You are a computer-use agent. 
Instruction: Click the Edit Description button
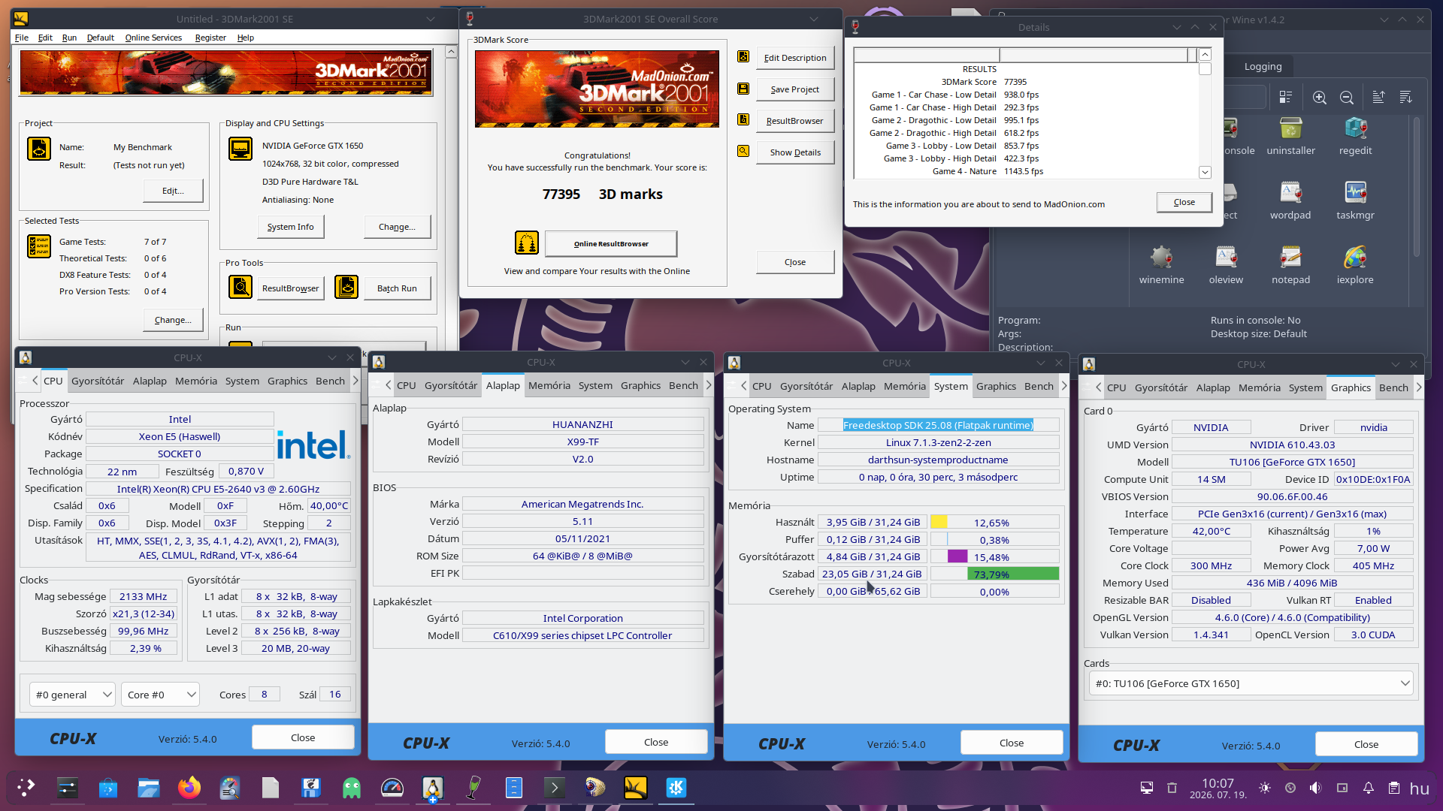795,58
